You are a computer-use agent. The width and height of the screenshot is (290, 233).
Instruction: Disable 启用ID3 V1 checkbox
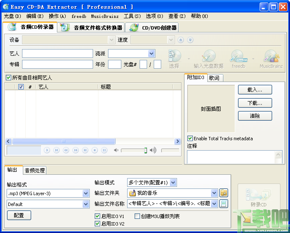(x=97, y=216)
